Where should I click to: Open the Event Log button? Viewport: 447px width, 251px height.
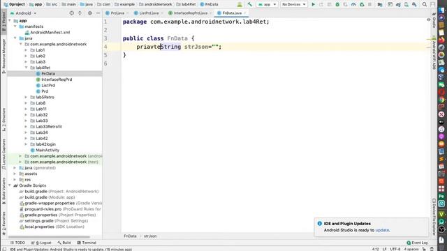click(x=417, y=243)
